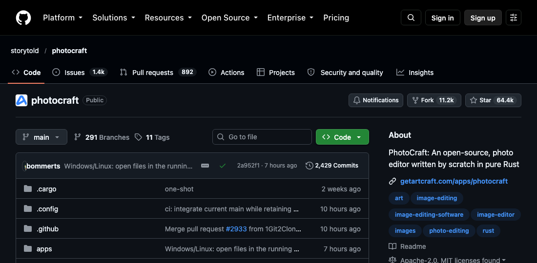Click the apps folder icon
The width and height of the screenshot is (537, 263).
point(28,249)
